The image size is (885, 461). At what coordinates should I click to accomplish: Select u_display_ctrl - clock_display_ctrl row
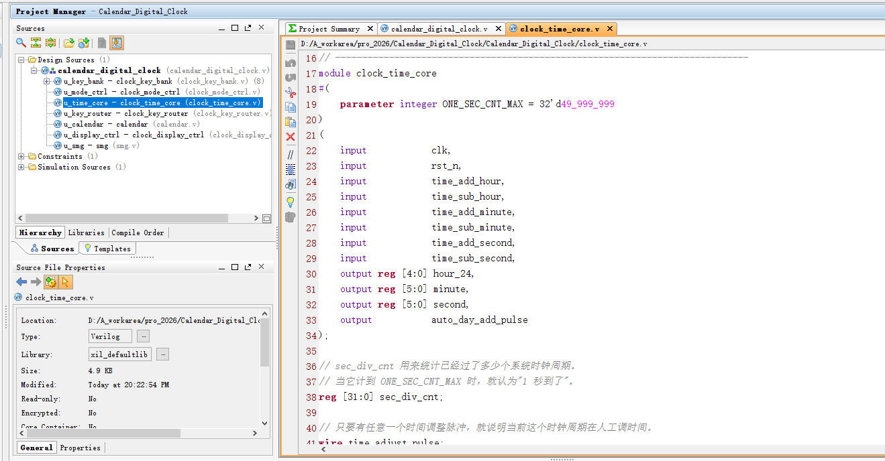(x=162, y=135)
